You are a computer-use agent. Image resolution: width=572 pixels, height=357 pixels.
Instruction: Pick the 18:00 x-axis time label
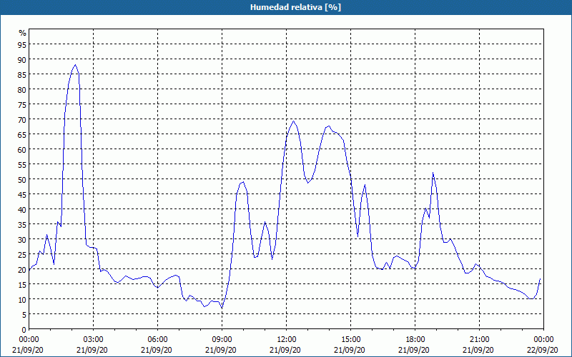pyautogui.click(x=415, y=340)
